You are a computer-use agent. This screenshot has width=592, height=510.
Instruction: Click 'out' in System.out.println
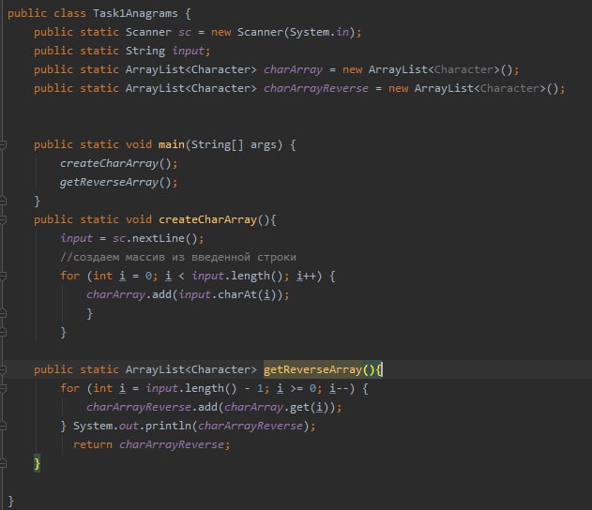(129, 426)
